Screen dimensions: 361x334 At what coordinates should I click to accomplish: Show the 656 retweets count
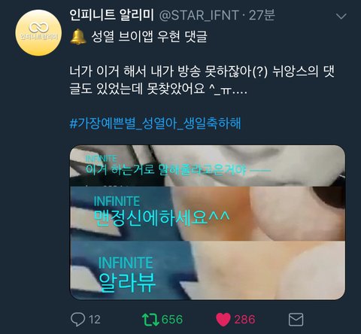pyautogui.click(x=172, y=320)
